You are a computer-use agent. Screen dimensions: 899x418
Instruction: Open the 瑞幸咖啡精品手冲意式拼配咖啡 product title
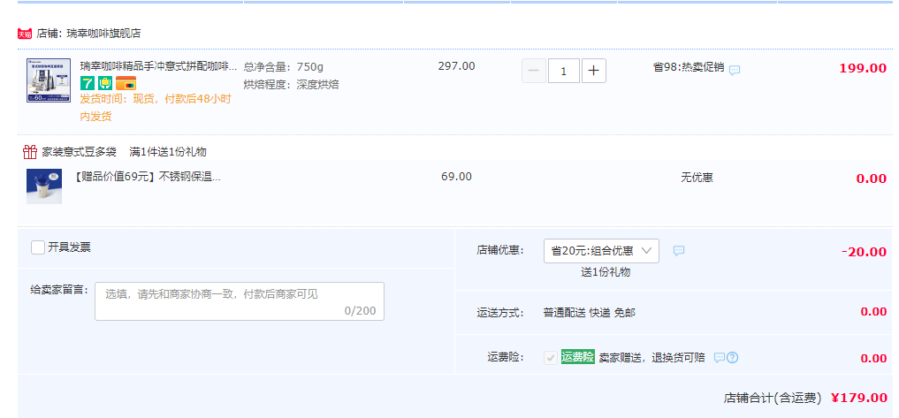[x=158, y=66]
